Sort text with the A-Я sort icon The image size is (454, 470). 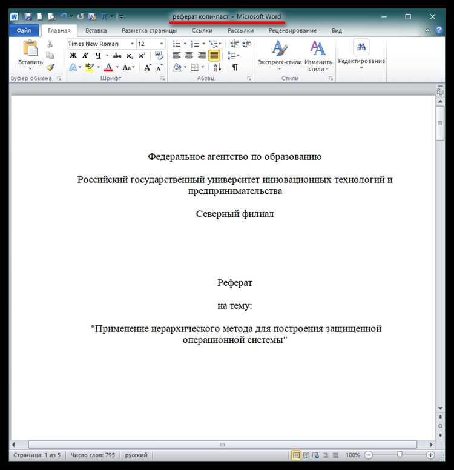coord(217,67)
